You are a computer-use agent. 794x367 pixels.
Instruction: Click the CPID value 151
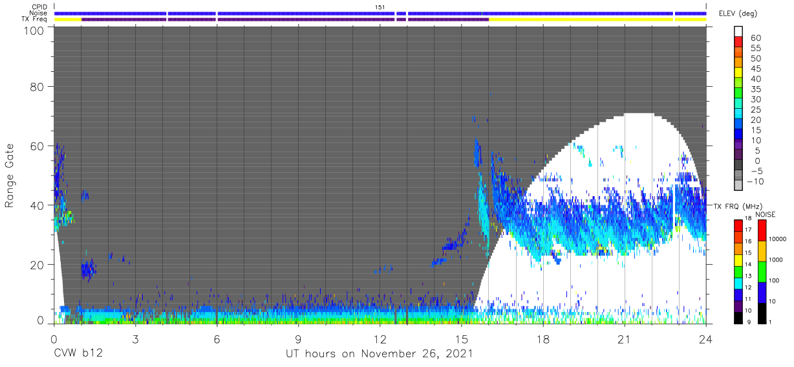[x=380, y=7]
